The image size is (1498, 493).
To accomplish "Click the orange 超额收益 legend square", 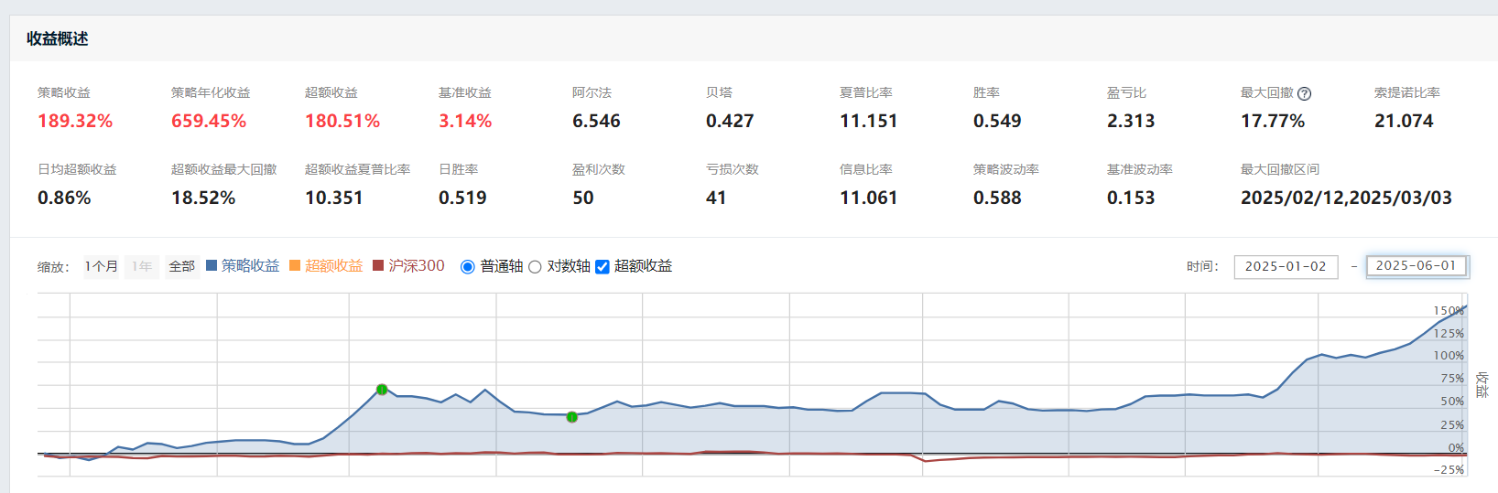I will click(x=295, y=265).
